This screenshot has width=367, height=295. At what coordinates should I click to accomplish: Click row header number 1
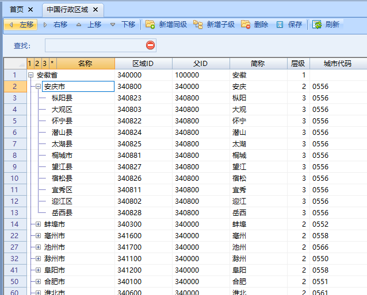(x=15, y=75)
